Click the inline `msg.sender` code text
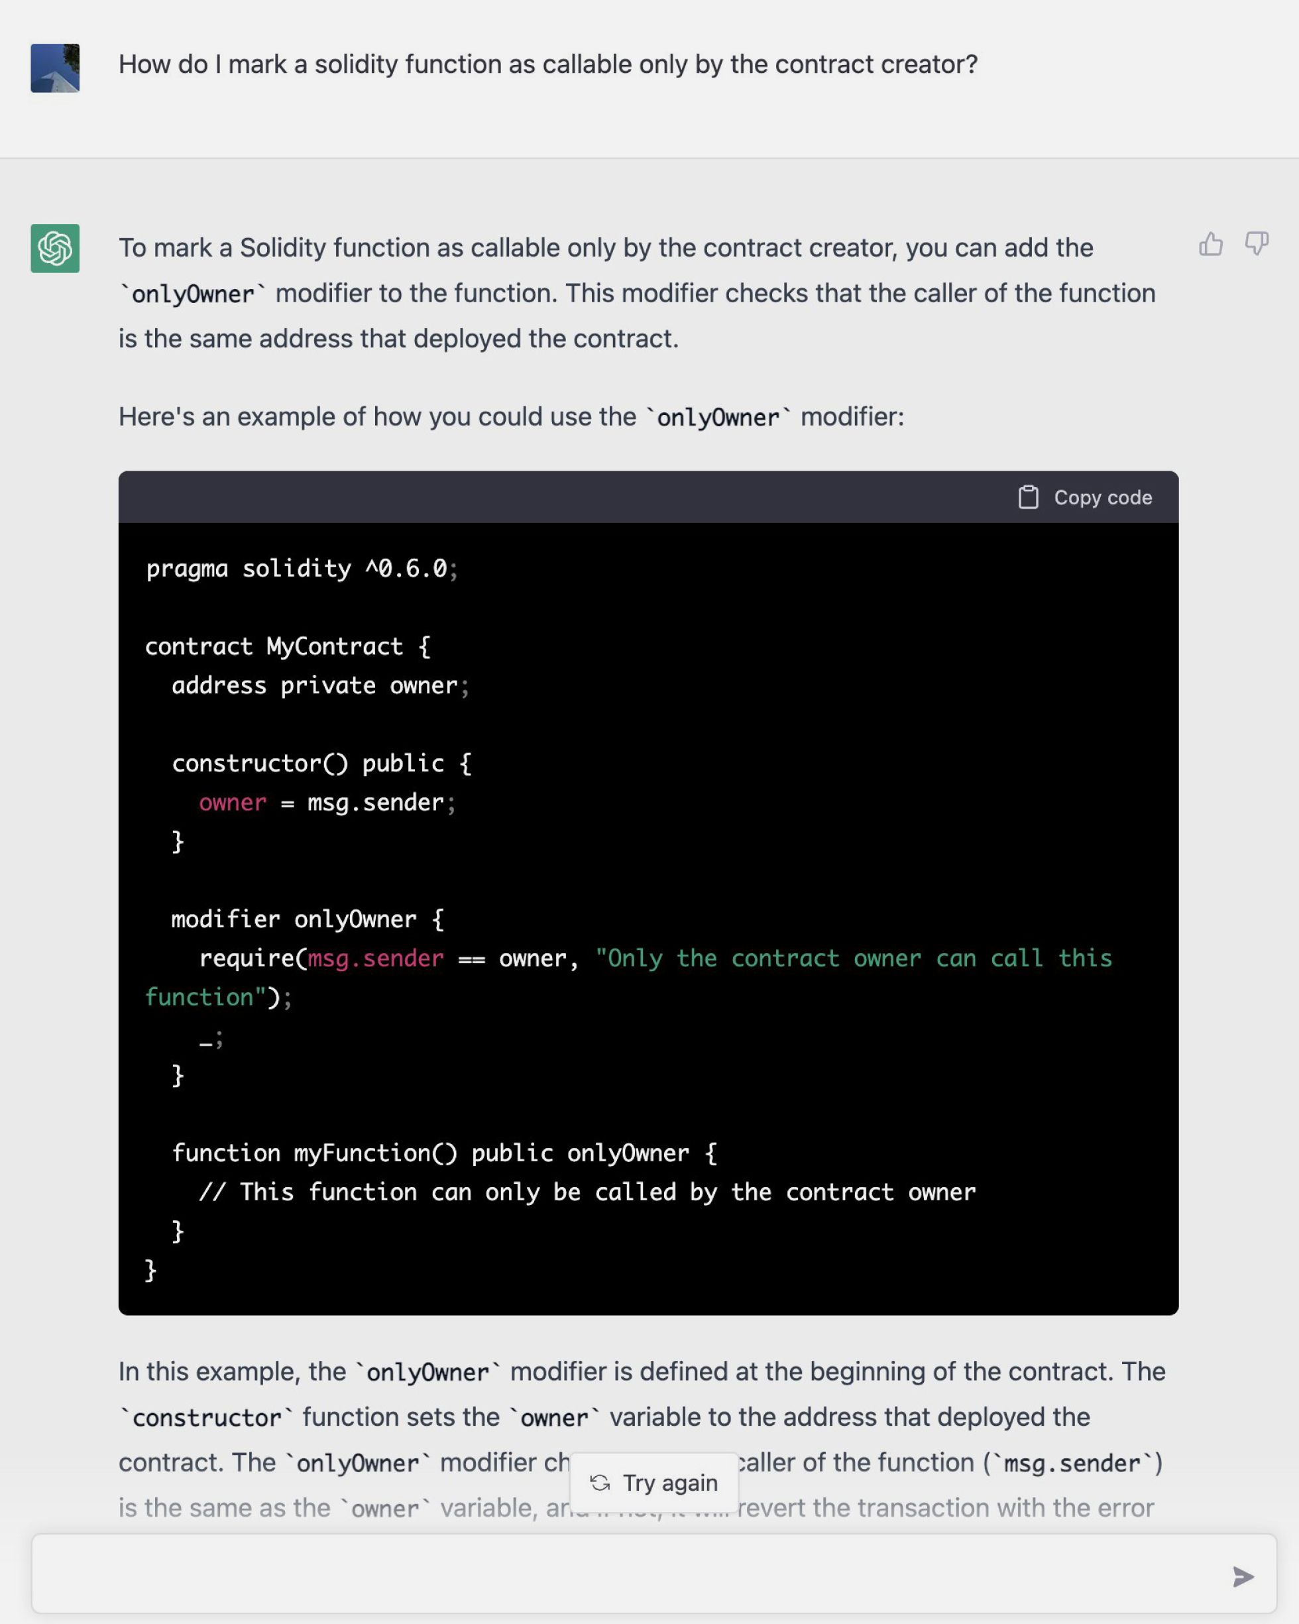This screenshot has height=1624, width=1299. tap(1072, 1463)
